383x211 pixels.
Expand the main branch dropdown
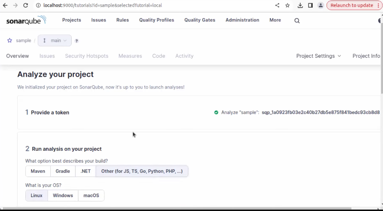click(x=55, y=41)
